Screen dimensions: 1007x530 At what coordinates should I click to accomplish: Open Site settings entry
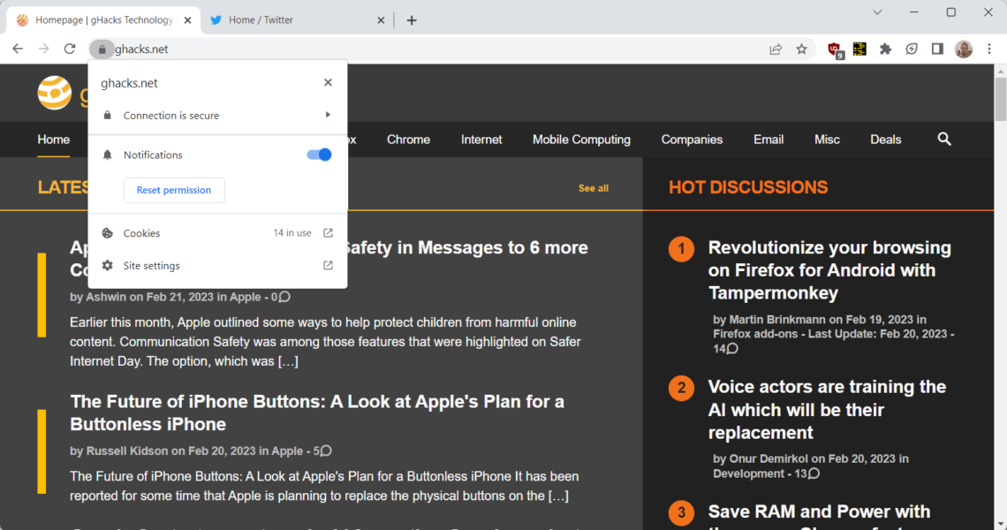[x=216, y=266]
